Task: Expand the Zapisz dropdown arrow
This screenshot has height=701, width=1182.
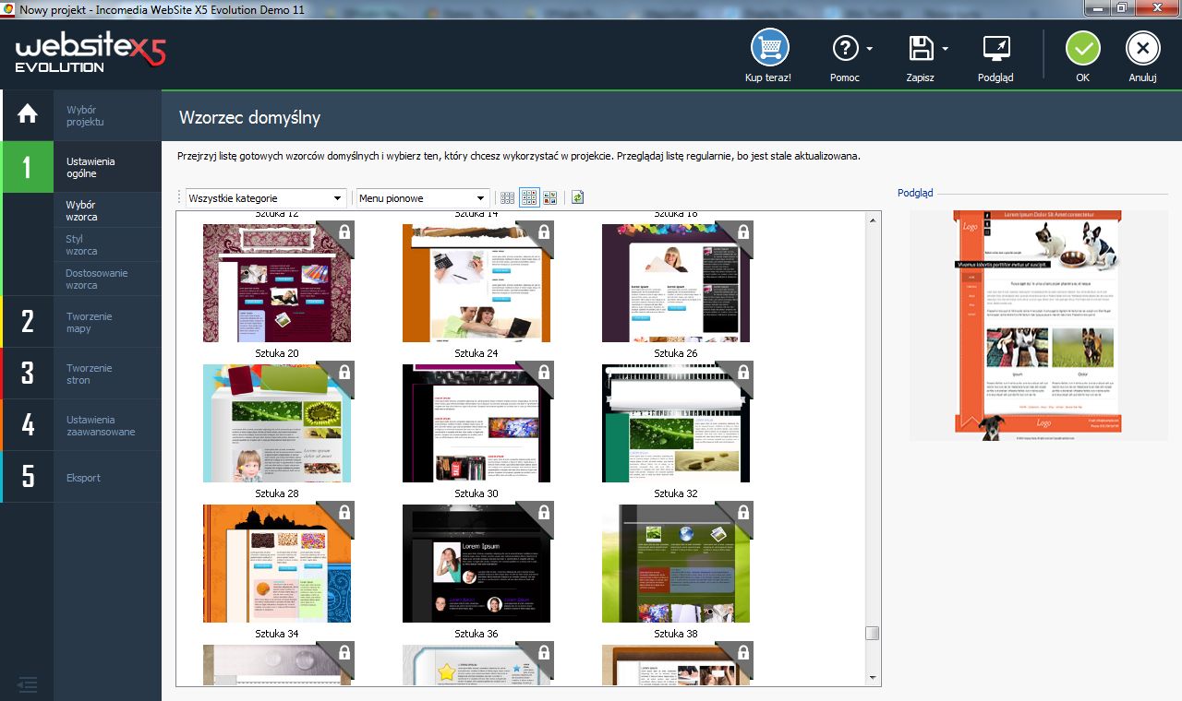Action: point(945,48)
